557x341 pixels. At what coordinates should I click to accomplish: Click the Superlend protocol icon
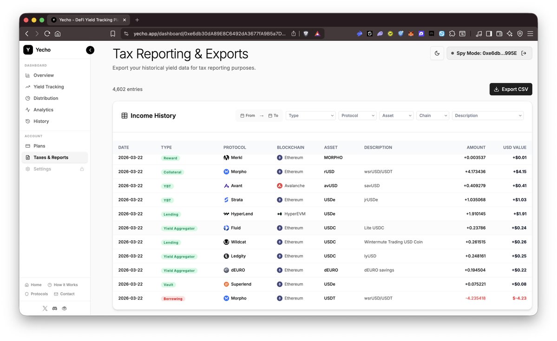pos(226,284)
